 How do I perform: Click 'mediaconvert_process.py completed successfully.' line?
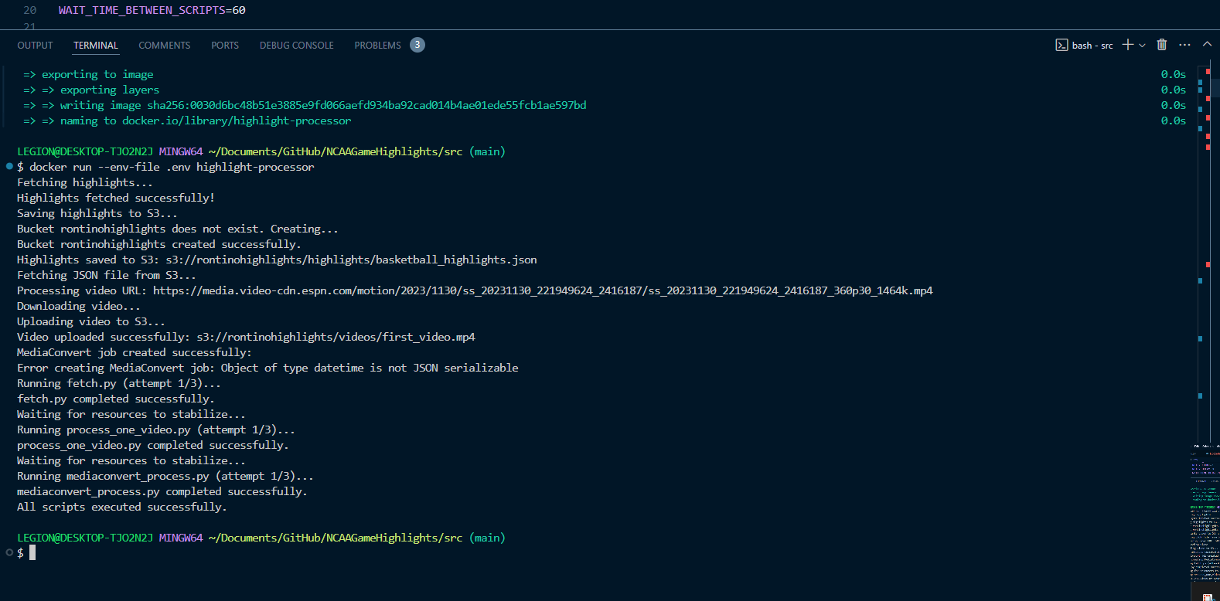162,491
